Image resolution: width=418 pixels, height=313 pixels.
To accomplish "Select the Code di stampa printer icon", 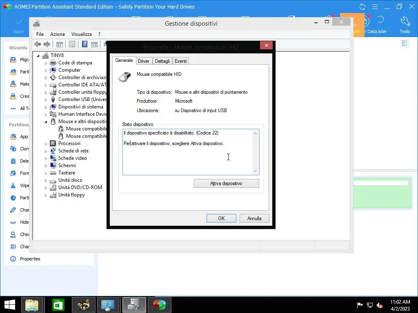I will 53,63.
